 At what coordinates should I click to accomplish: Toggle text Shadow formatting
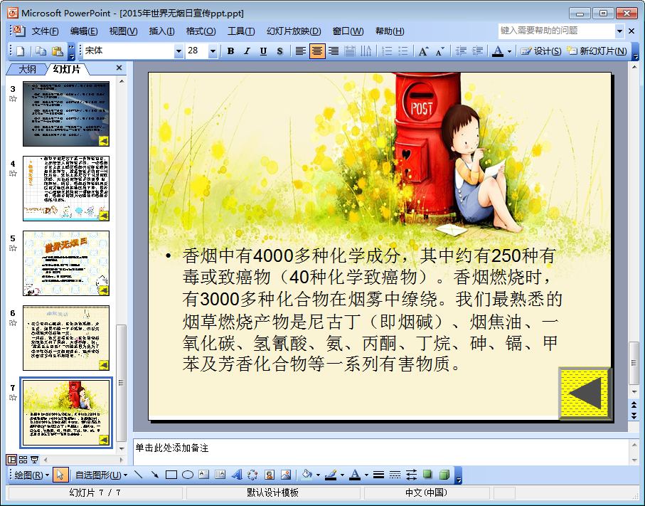279,51
